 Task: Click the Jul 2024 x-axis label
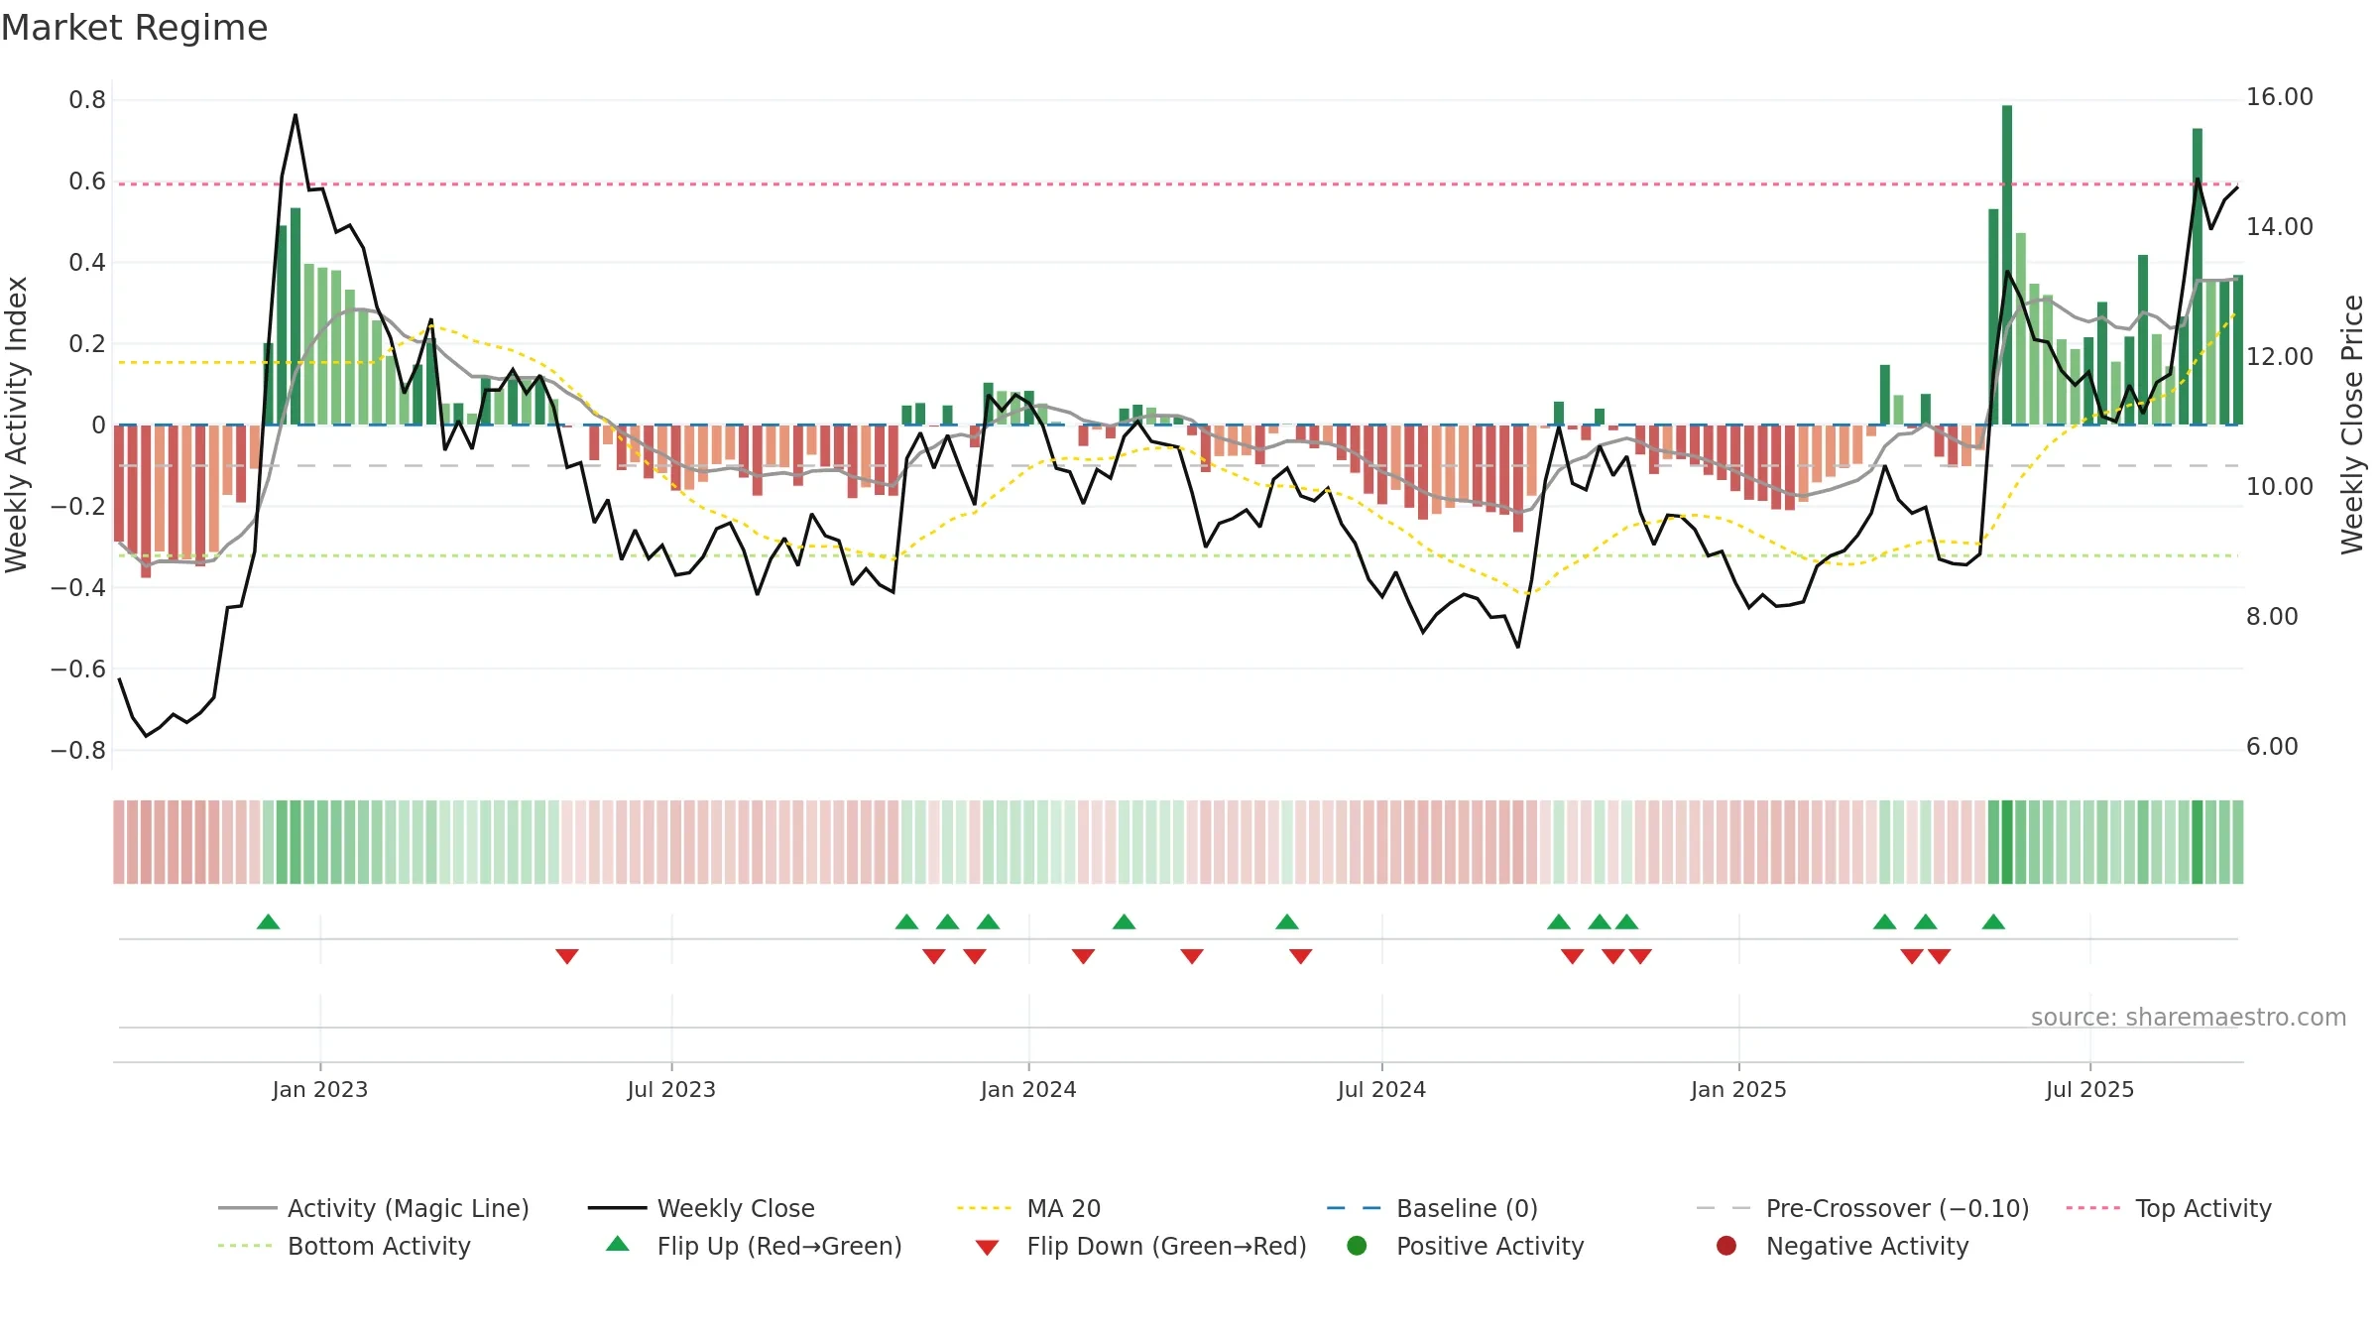point(1381,1090)
